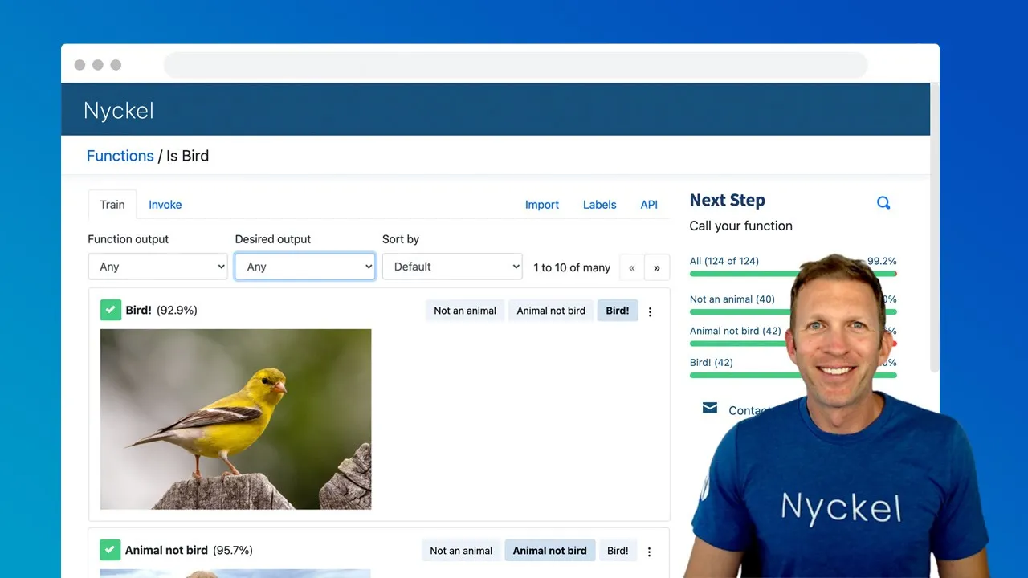This screenshot has height=578, width=1028.
Task: Toggle the green checkmark on the Bird! sample
Action: [x=110, y=310]
